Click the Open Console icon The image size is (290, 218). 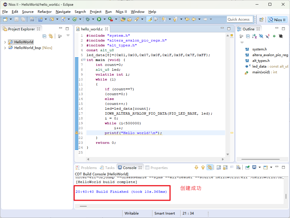point(266,167)
